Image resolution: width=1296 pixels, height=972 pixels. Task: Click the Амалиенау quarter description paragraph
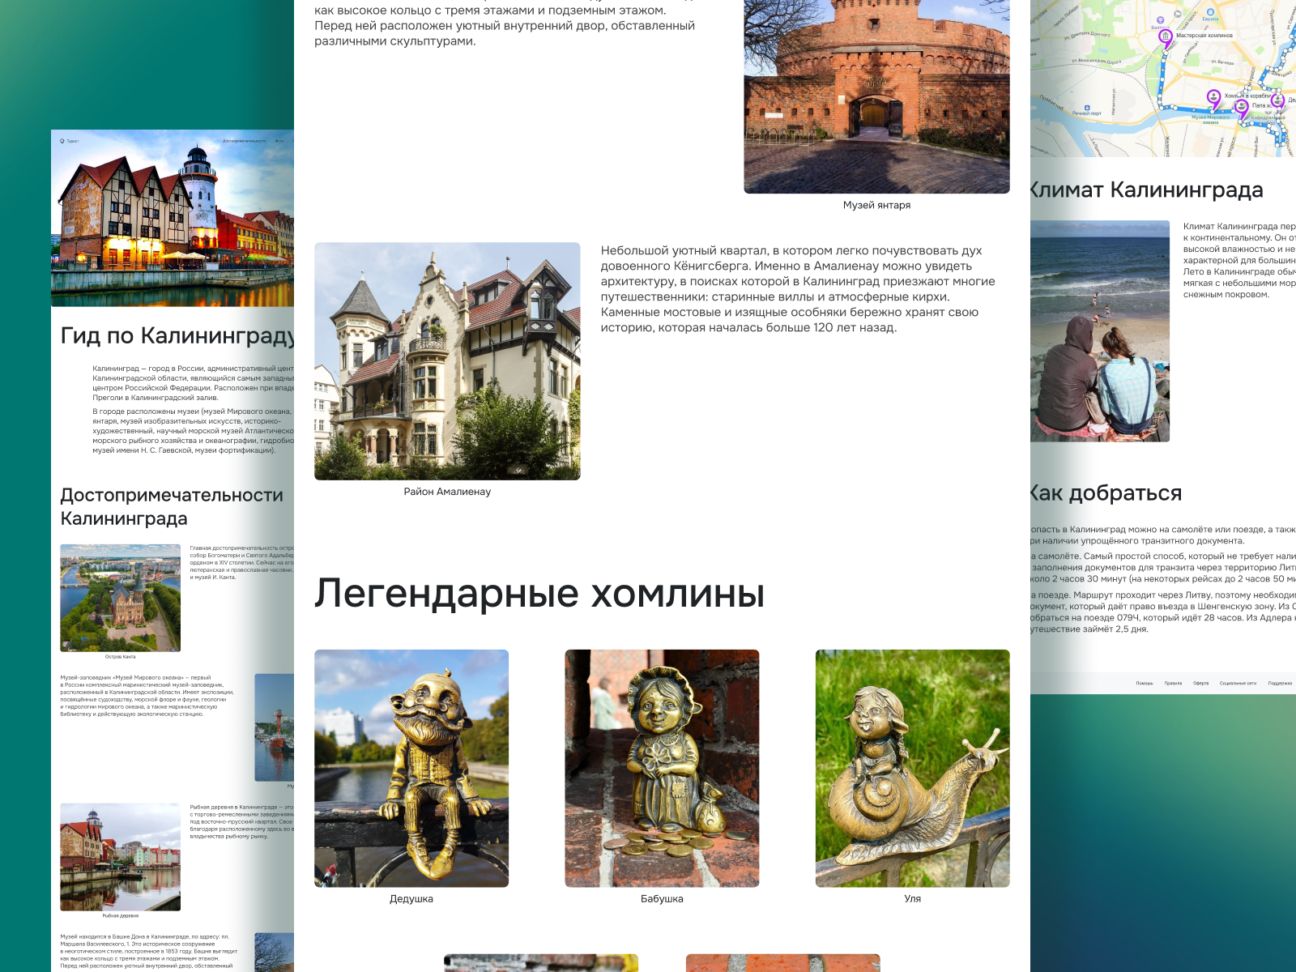click(x=798, y=289)
